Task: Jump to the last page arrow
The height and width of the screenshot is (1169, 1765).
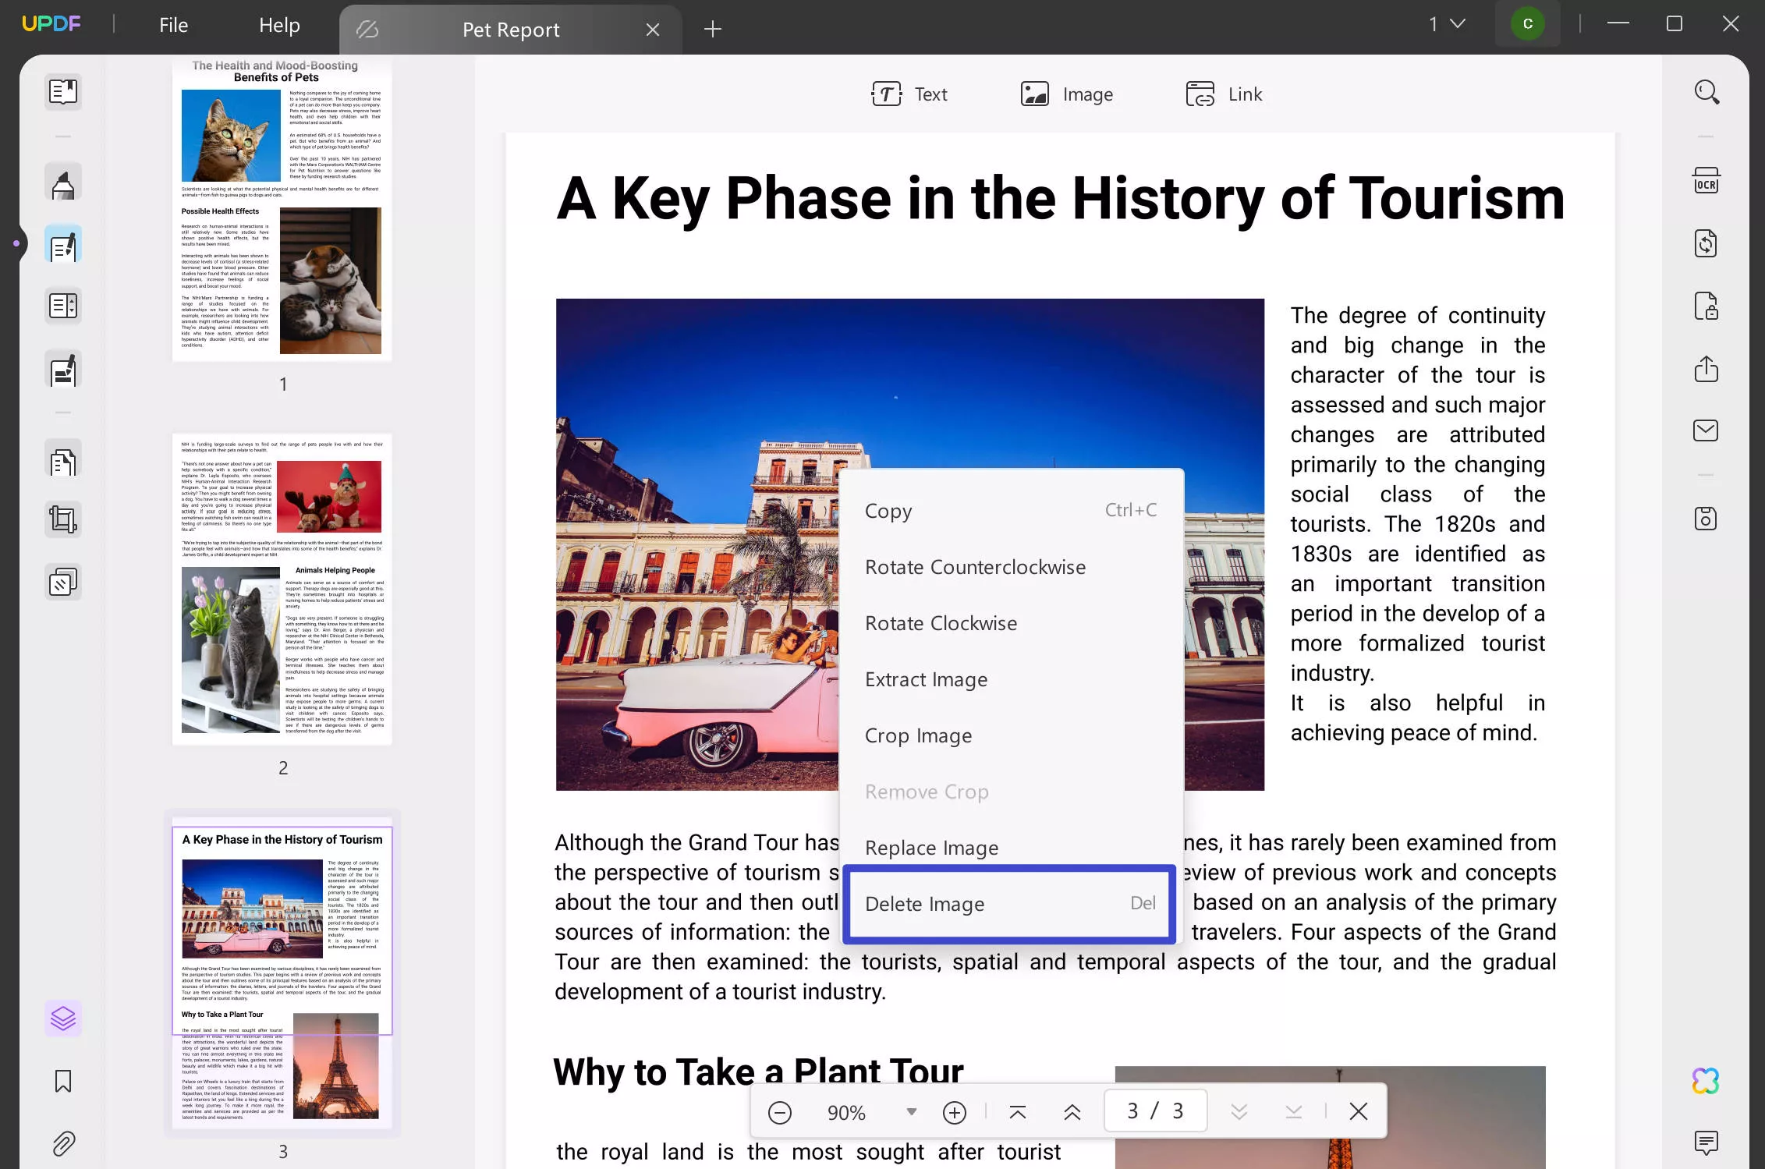Action: (1294, 1112)
